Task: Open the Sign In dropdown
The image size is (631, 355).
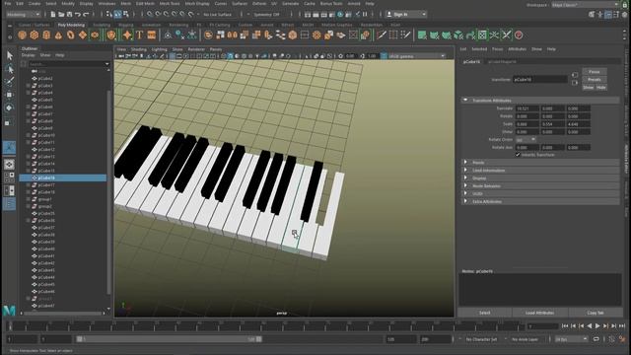Action: tap(405, 15)
